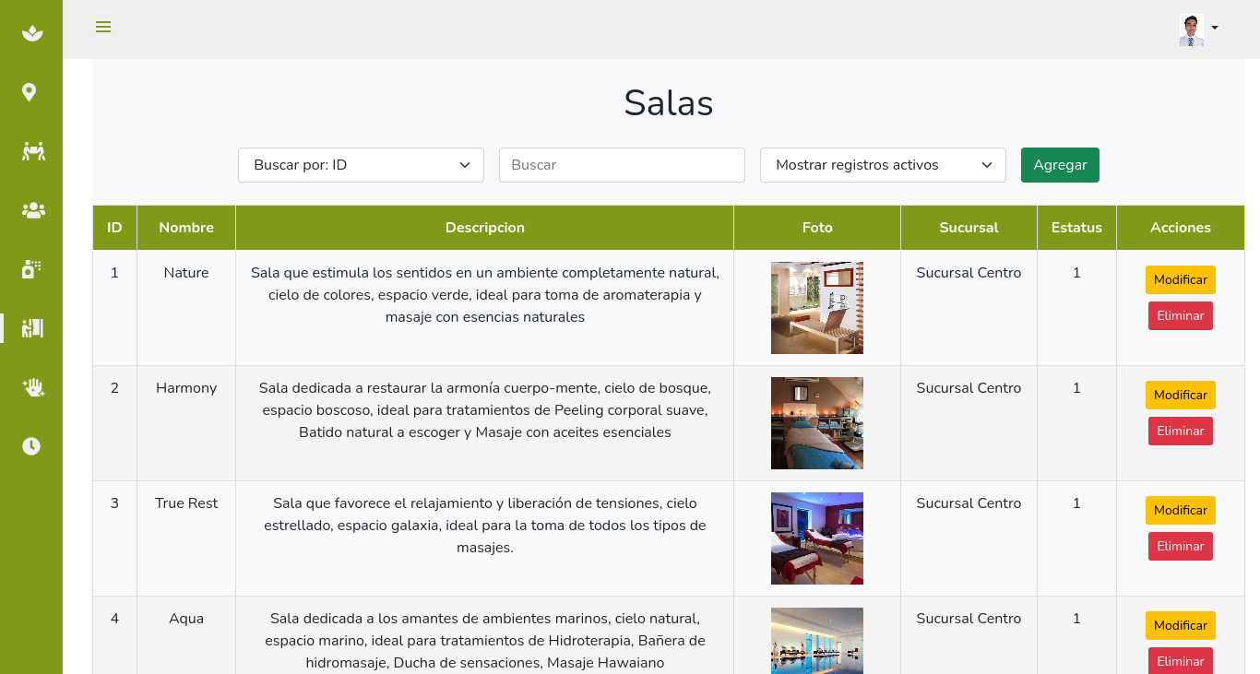Click Modificar for the True Rest room

click(1181, 510)
